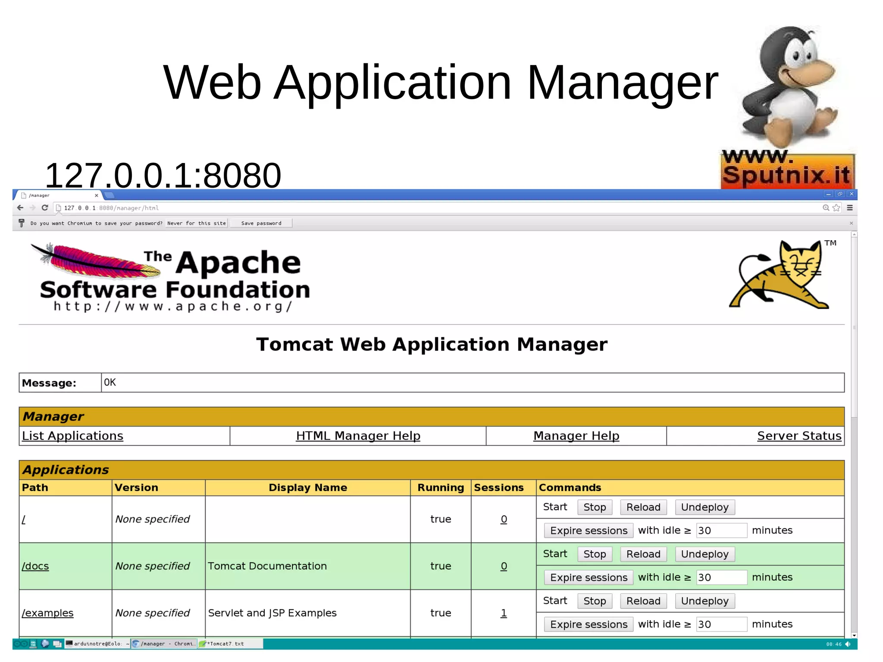Open the Server Status link
This screenshot has height=662, width=883.
click(799, 436)
